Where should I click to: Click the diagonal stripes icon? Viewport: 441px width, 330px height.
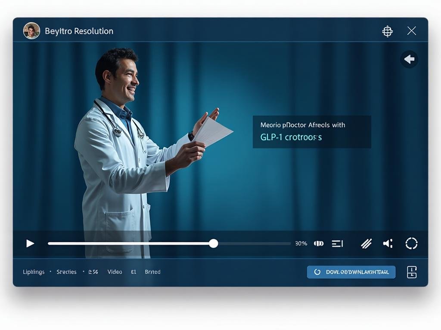366,244
